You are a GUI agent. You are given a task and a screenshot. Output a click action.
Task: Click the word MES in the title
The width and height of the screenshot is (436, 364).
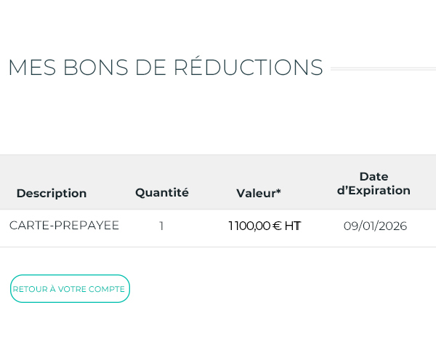pos(28,67)
